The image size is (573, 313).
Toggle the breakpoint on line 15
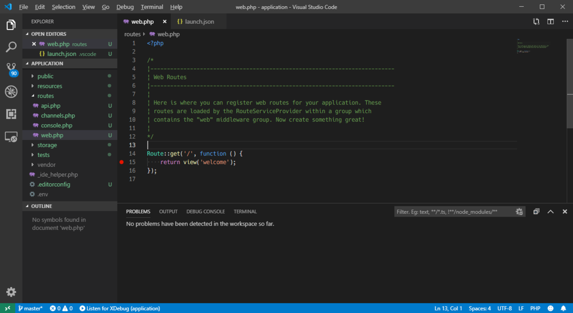[x=122, y=162]
